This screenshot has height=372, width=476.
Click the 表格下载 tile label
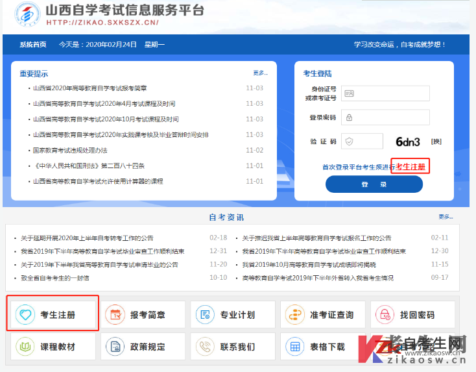[327, 347]
